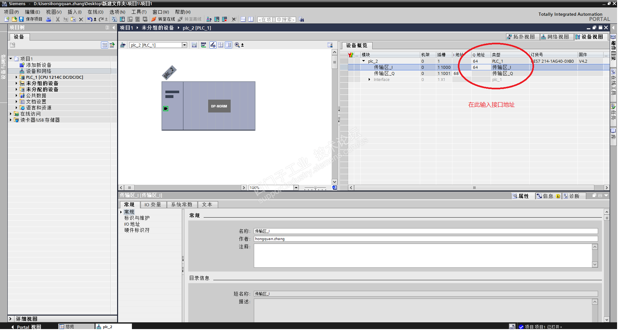The width and height of the screenshot is (619, 331).
Task: Click the 转至在线 button
Action: tap(163, 19)
